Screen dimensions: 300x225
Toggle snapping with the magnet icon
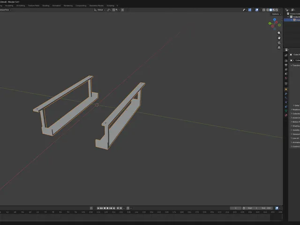[113, 10]
